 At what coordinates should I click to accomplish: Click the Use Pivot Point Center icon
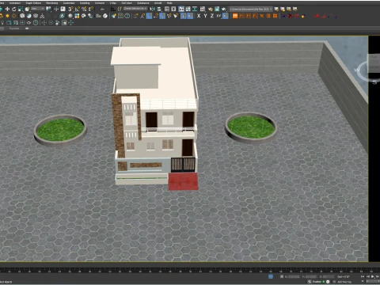[x=48, y=9]
